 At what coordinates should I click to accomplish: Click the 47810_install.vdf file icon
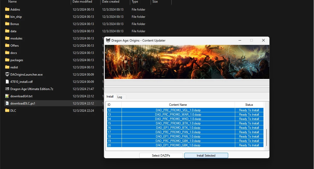(7, 82)
